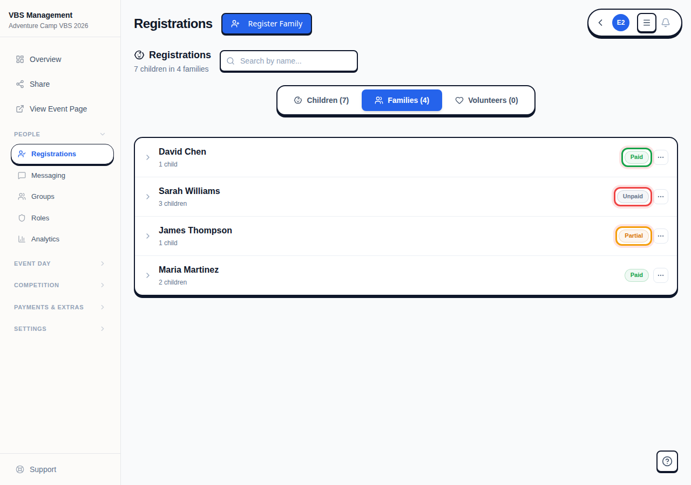Switch to the Children tab
691x485 pixels.
tap(321, 100)
